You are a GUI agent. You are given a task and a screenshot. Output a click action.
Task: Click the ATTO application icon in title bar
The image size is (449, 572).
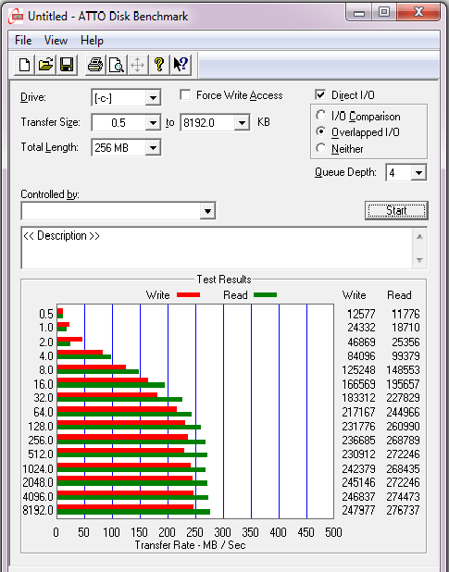[x=16, y=16]
